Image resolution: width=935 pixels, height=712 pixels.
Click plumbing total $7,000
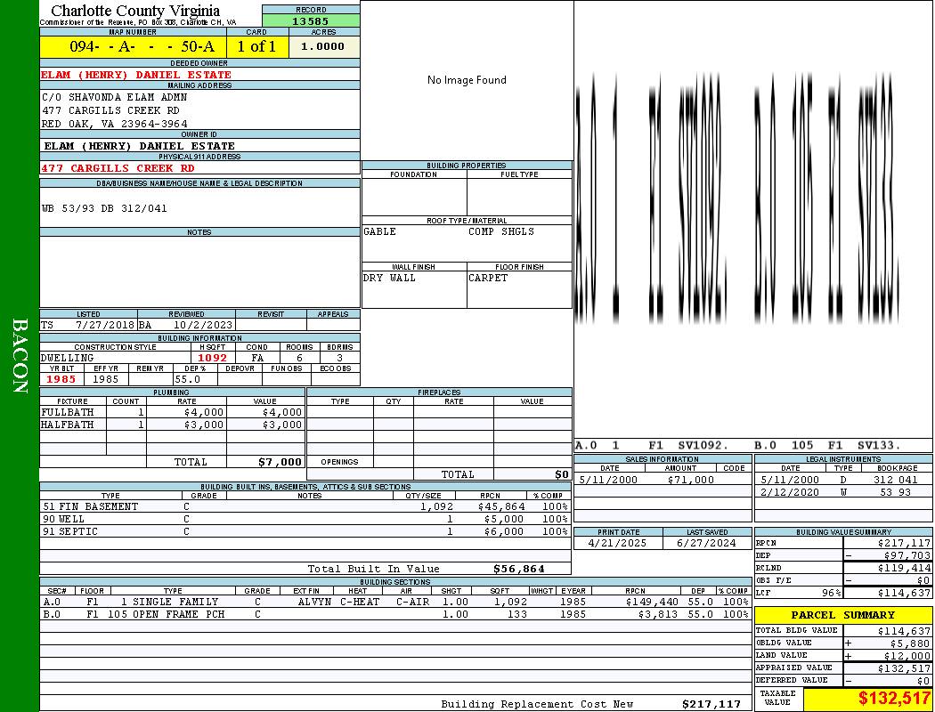280,462
